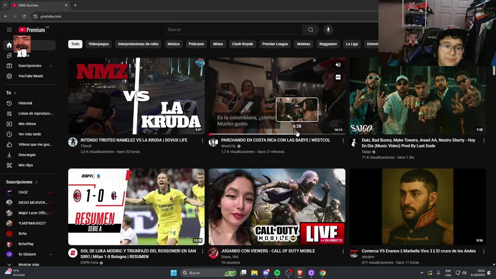Screen dimensions: 496x279
Task: Select the Clash Royale filter chip
Action: [x=243, y=44]
